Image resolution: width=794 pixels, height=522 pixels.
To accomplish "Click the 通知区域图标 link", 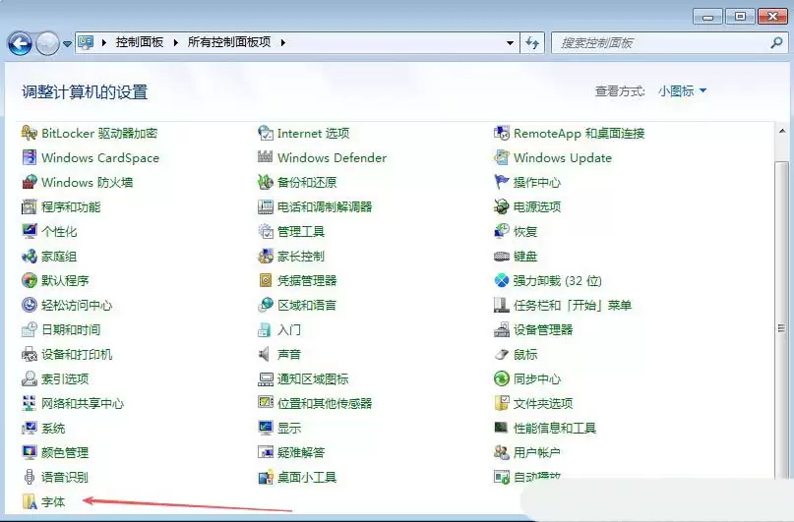I will click(313, 378).
